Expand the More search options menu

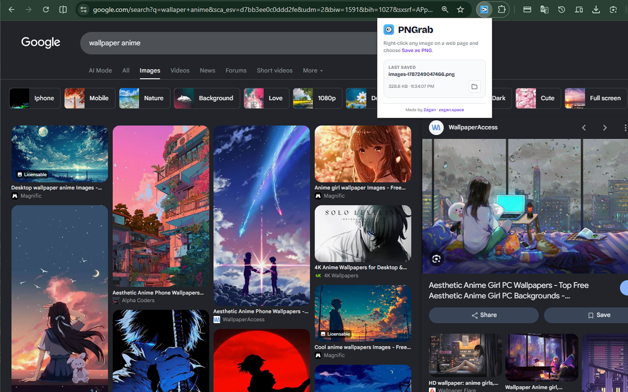click(313, 71)
